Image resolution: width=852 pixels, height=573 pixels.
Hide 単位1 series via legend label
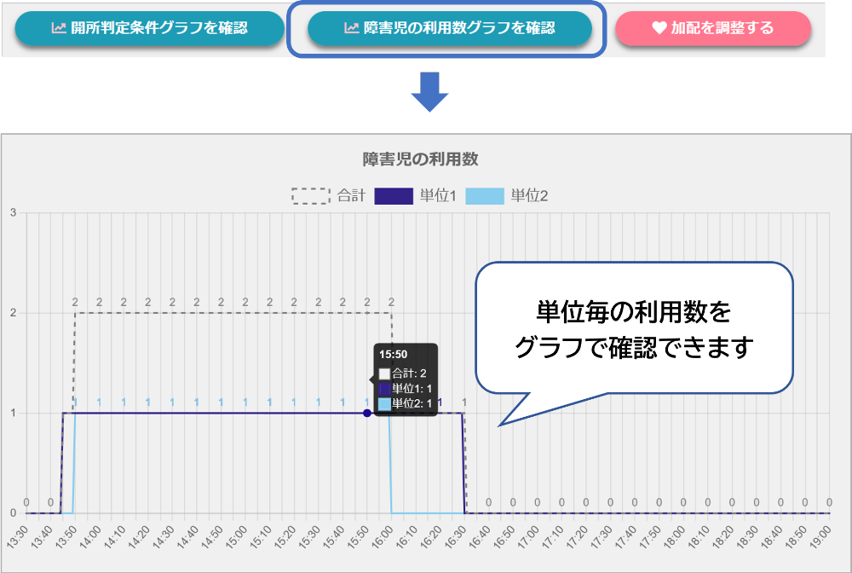(x=438, y=196)
